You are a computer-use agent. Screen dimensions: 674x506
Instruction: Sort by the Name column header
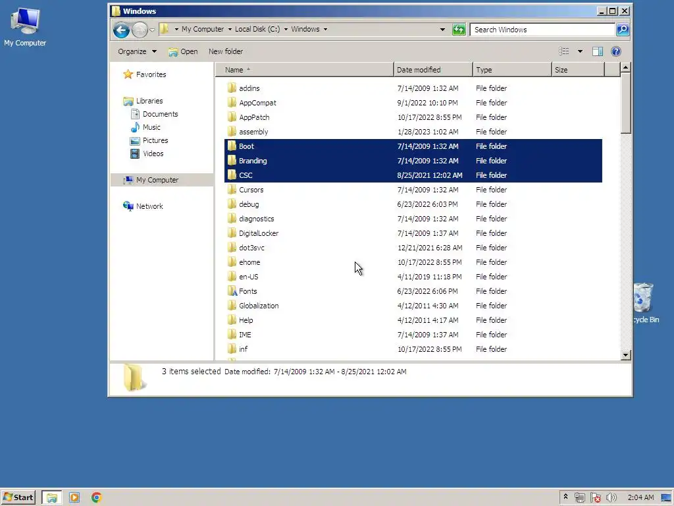[305, 70]
